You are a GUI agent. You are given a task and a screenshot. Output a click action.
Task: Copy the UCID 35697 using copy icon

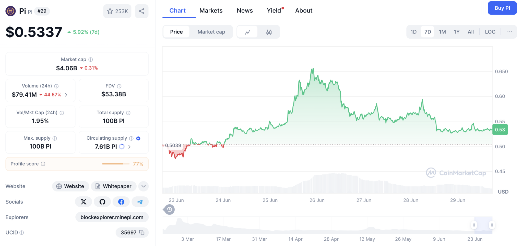[142, 232]
